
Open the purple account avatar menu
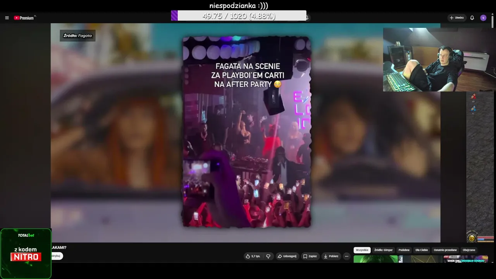click(x=483, y=18)
